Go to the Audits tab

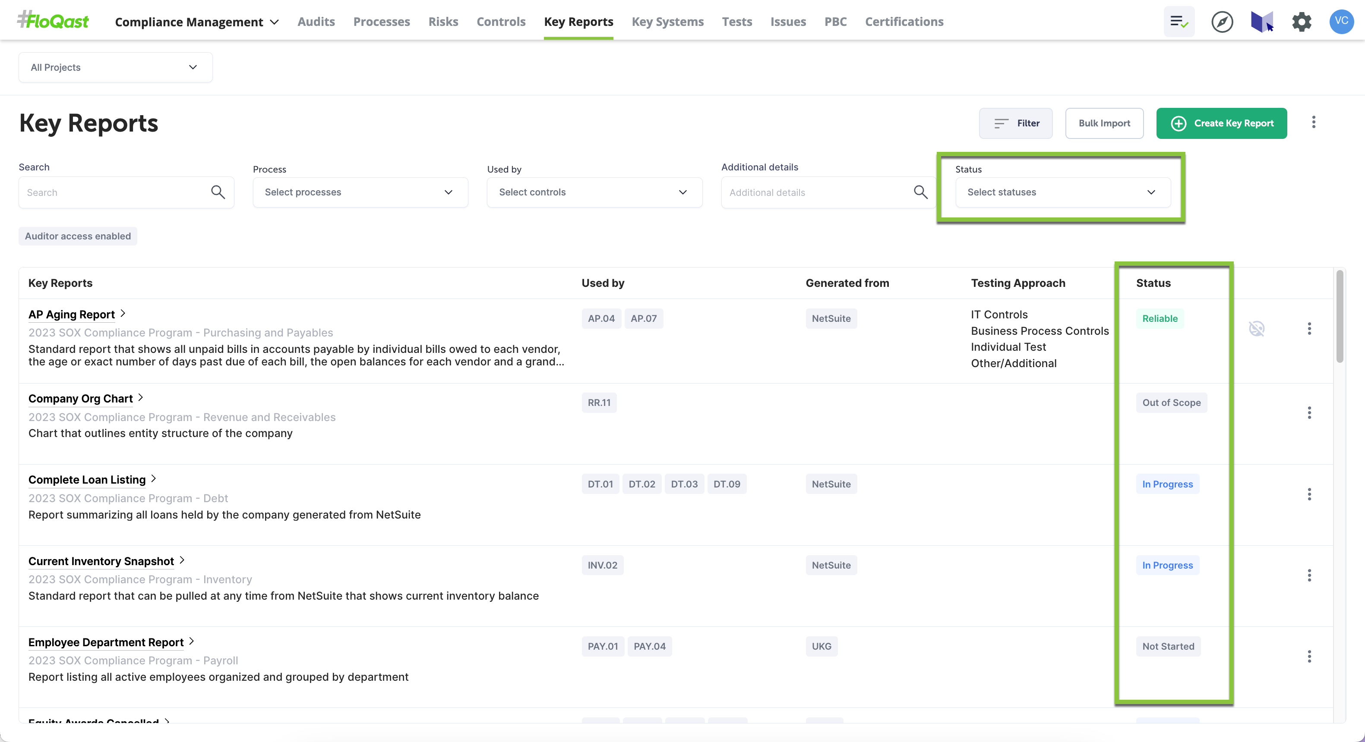tap(316, 22)
